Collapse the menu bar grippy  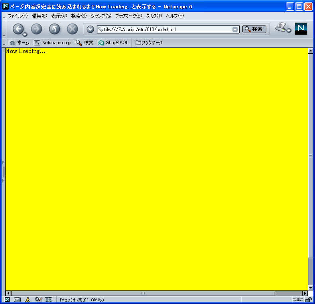coord(4,16)
